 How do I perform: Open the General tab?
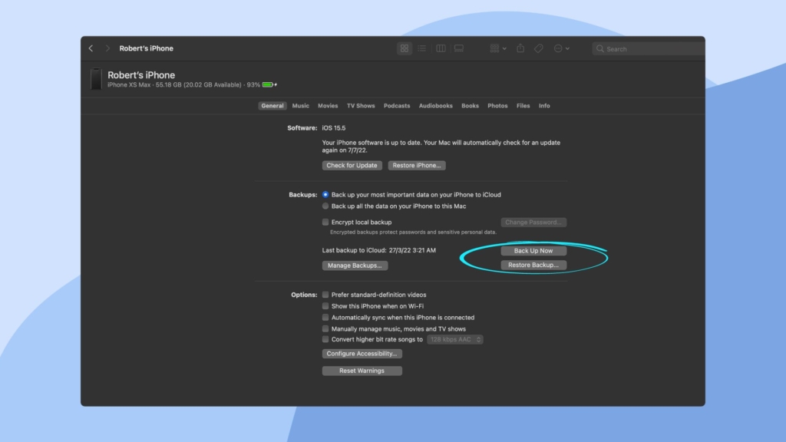(x=272, y=106)
